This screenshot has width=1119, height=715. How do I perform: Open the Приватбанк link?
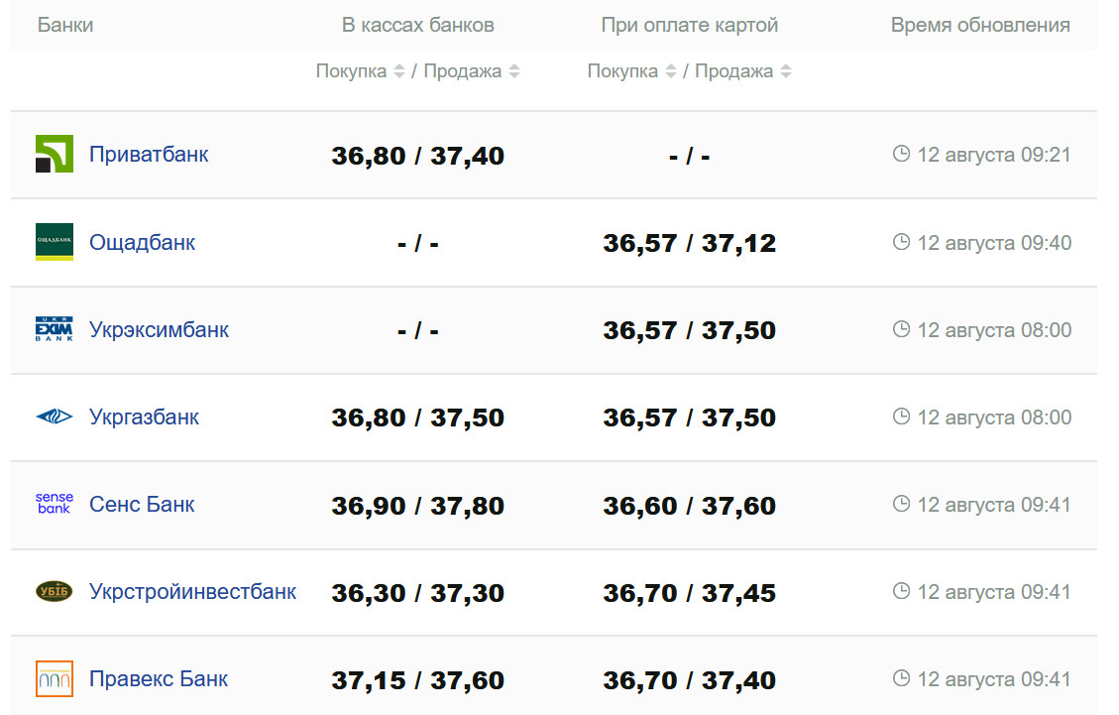pyautogui.click(x=149, y=154)
